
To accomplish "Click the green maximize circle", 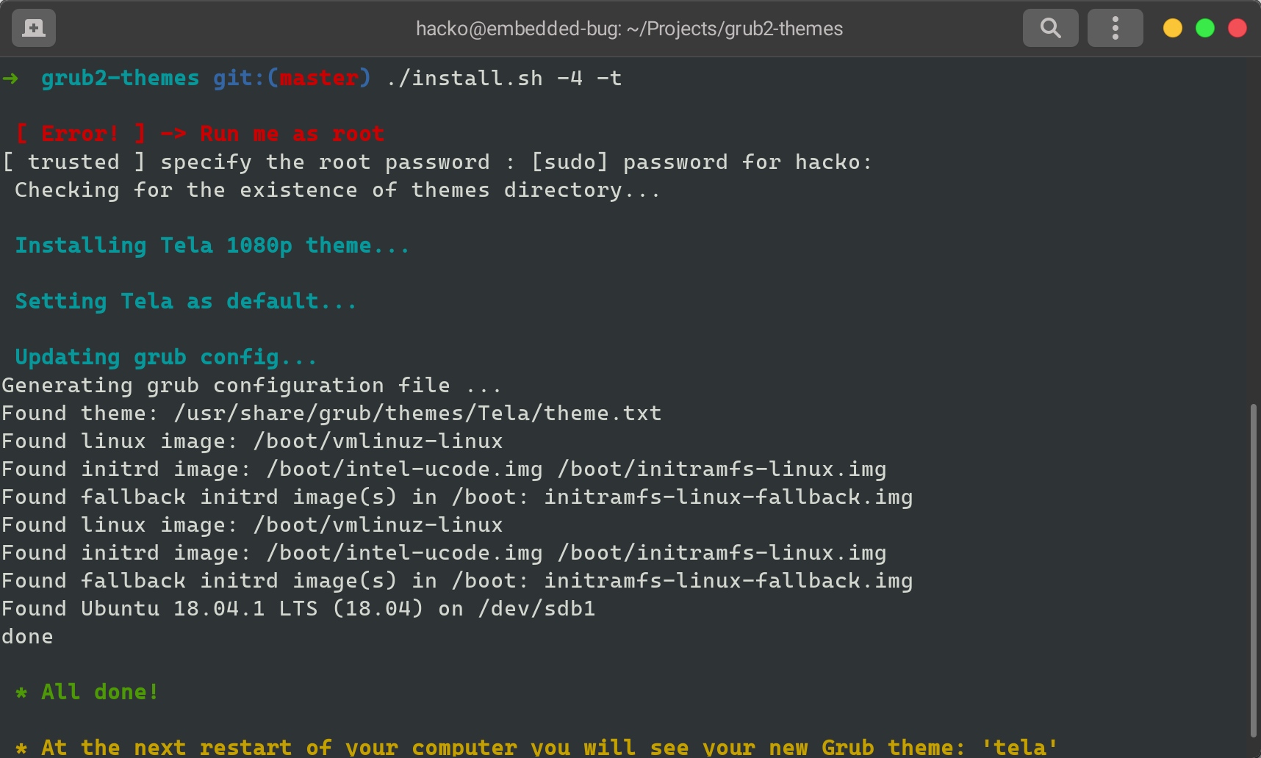I will pos(1204,28).
